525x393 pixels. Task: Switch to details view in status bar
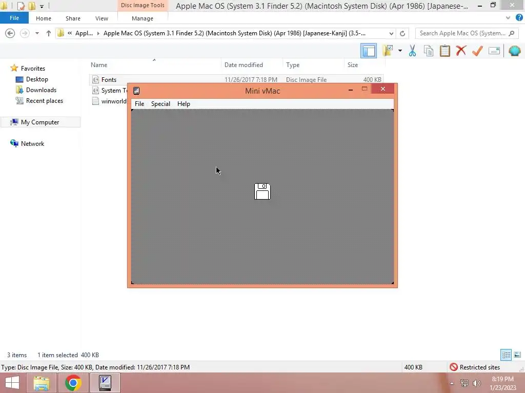pyautogui.click(x=506, y=355)
